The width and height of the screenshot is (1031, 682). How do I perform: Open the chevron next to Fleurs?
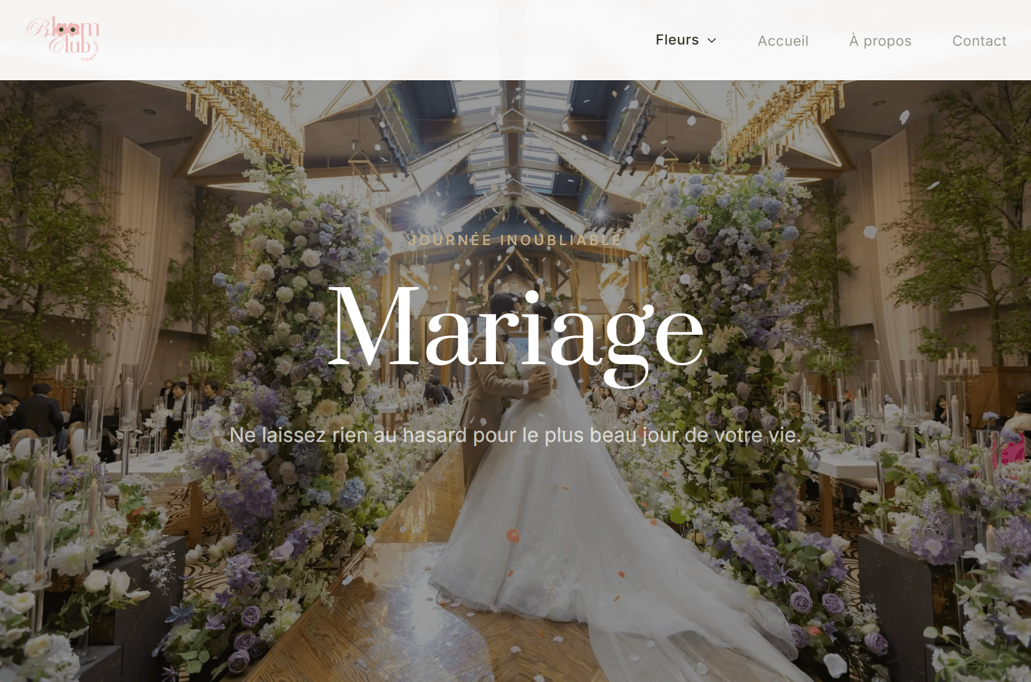tap(711, 41)
